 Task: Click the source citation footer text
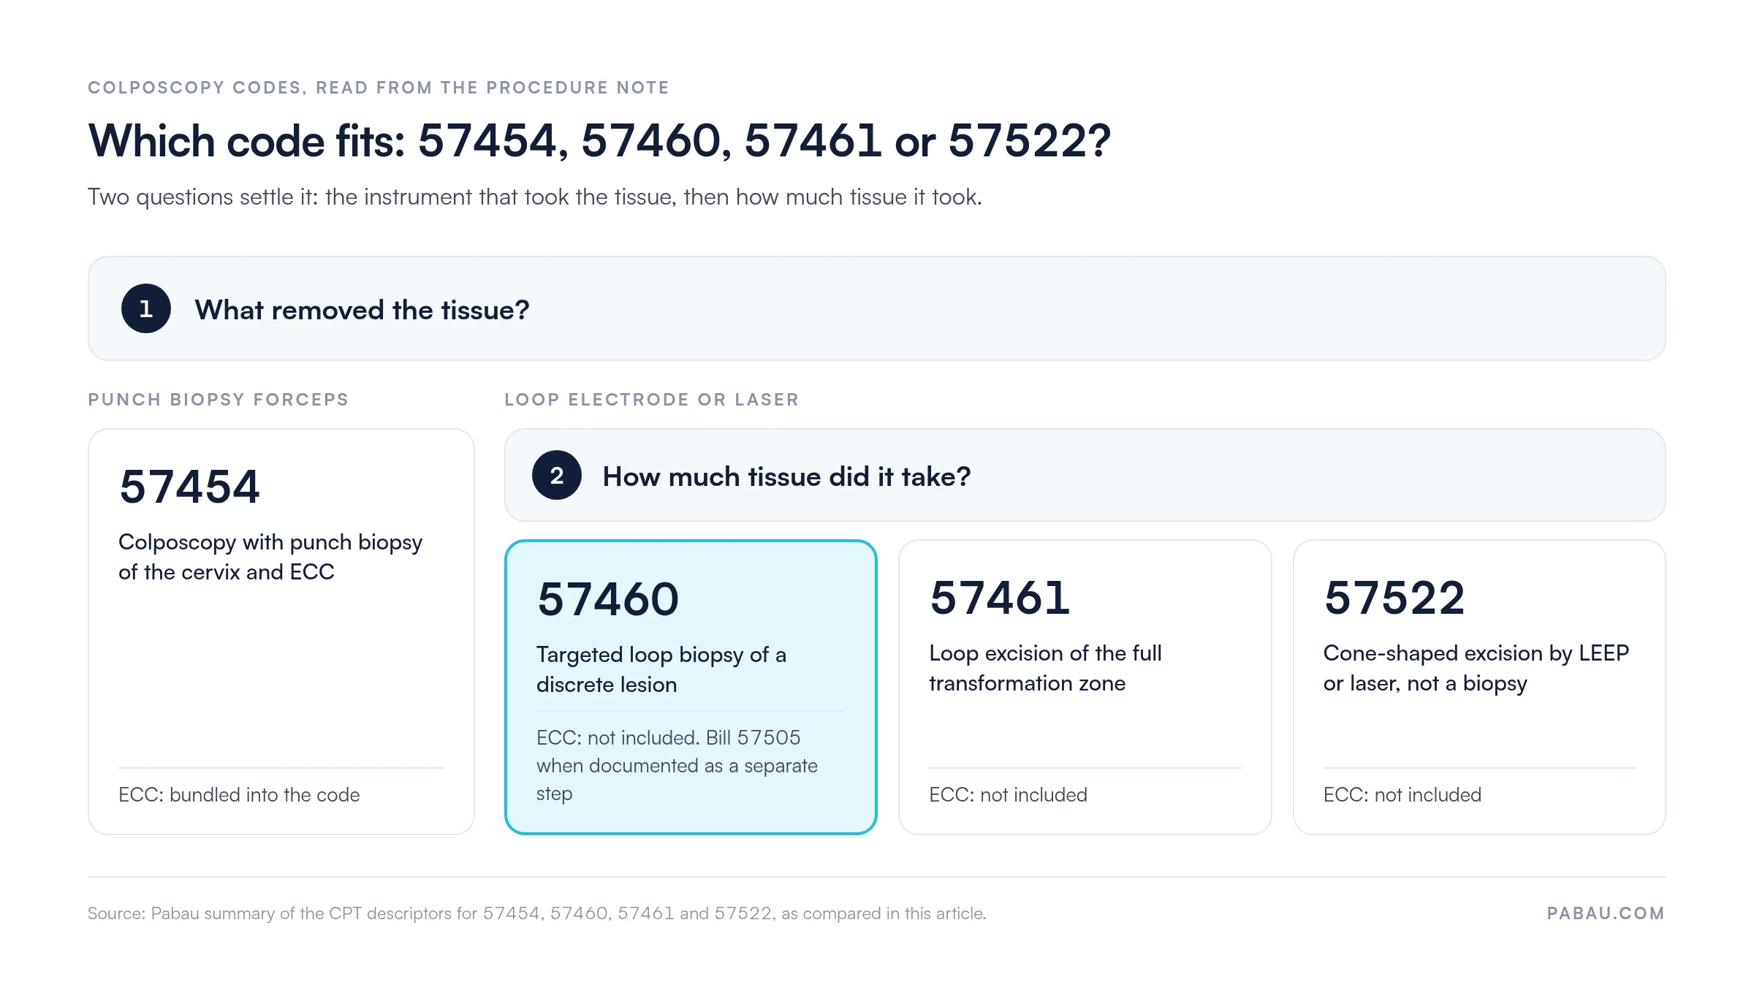tap(537, 913)
